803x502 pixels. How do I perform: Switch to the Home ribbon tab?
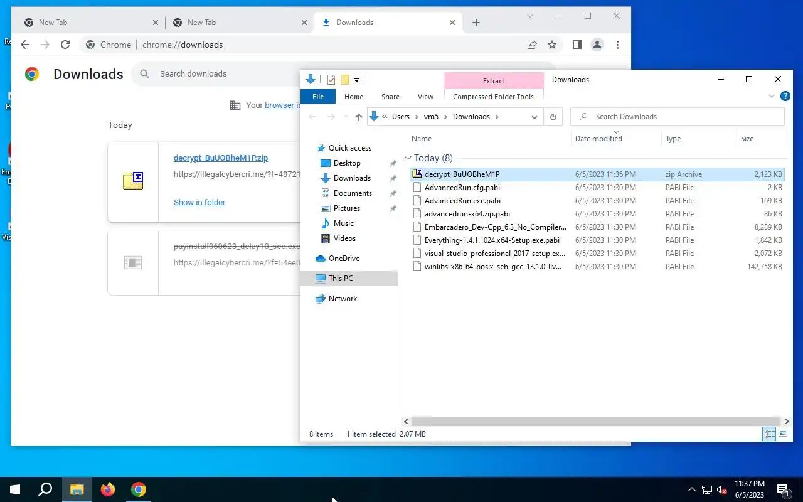coord(354,97)
